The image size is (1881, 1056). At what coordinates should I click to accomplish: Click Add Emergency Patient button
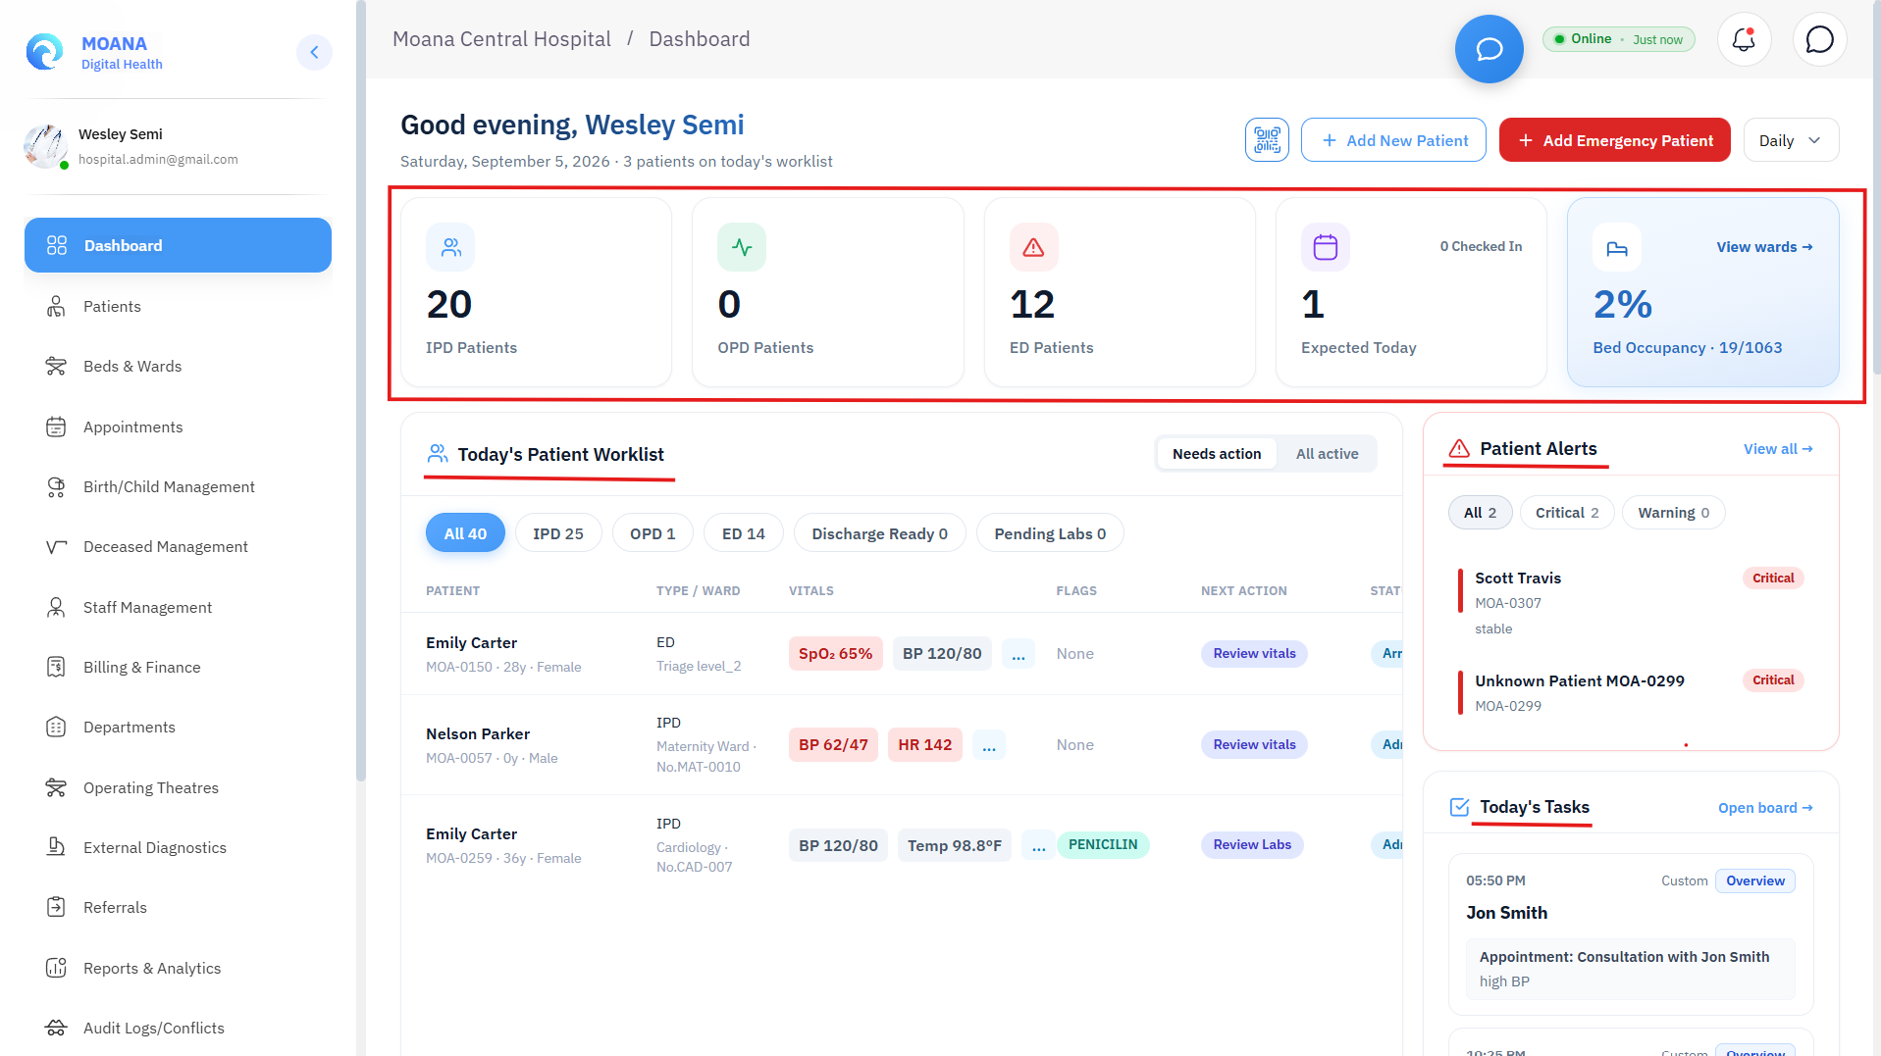(x=1614, y=140)
